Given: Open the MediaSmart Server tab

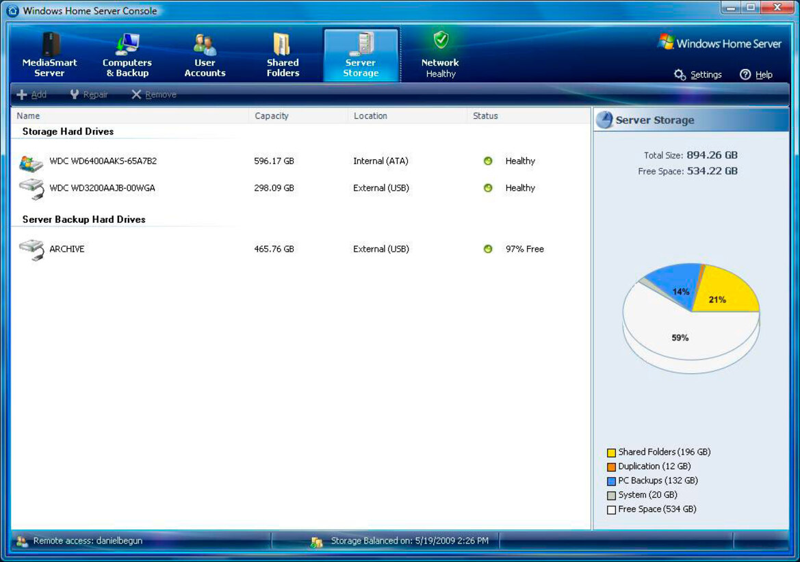Looking at the screenshot, I should [49, 55].
